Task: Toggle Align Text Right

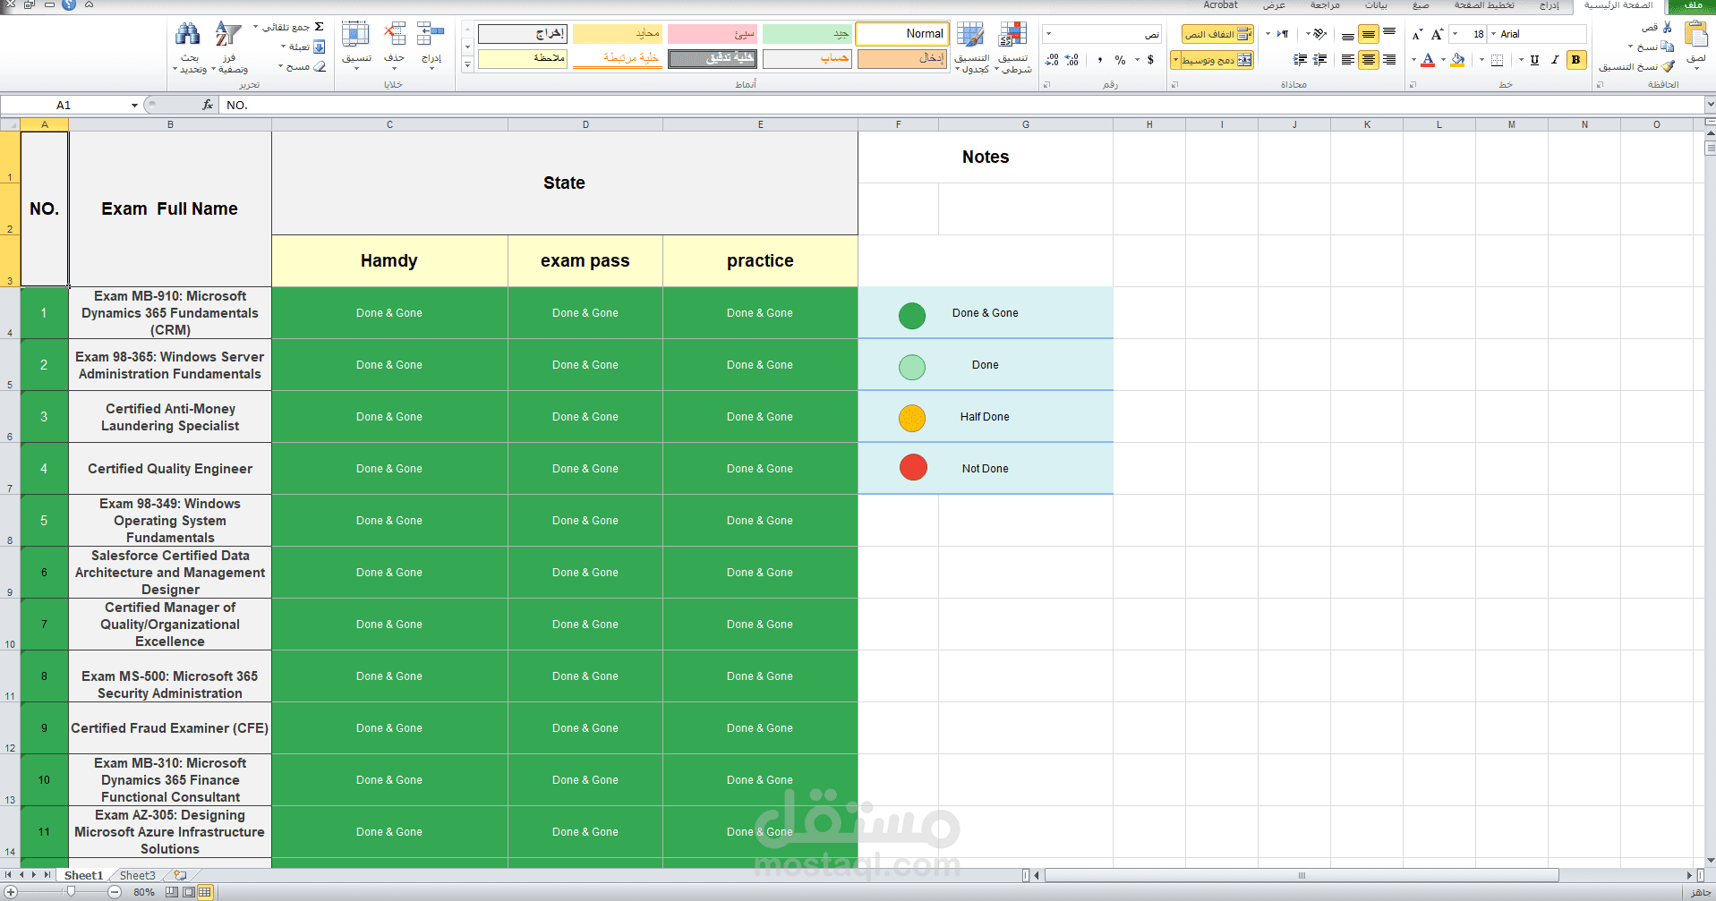Action: (x=1389, y=60)
